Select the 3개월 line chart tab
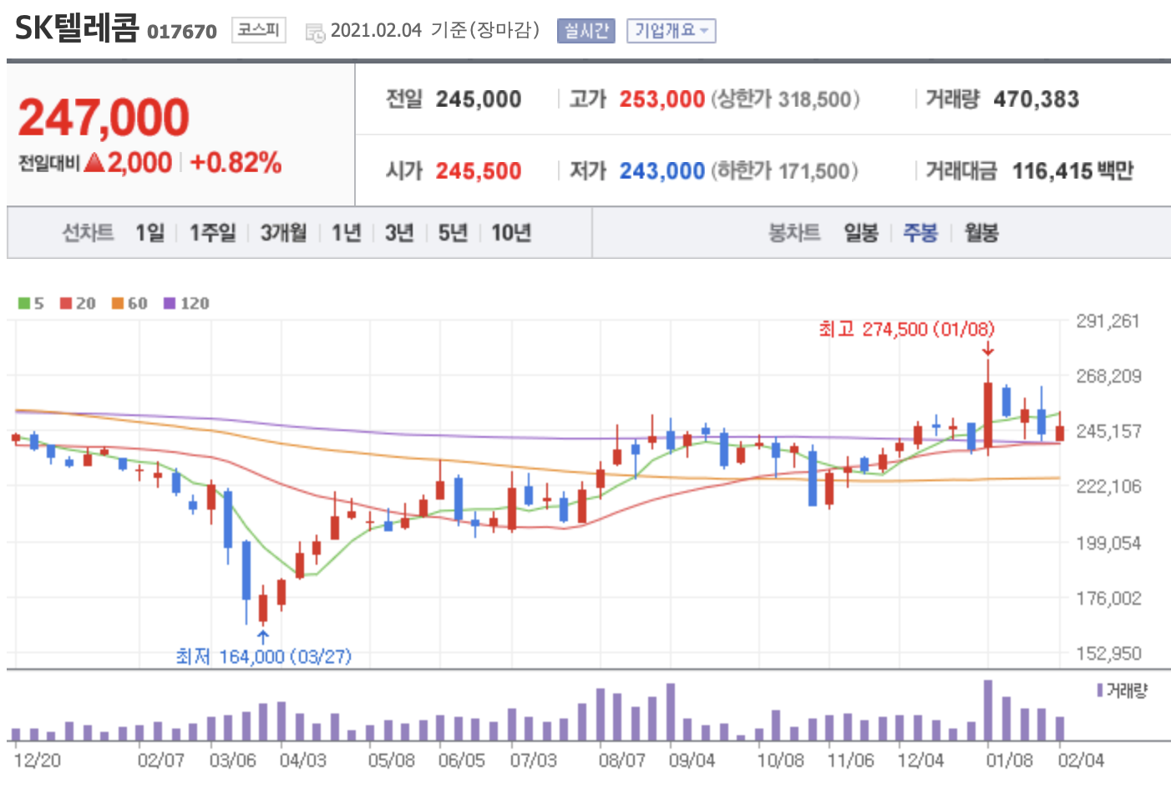This screenshot has height=797, width=1171. point(283,232)
